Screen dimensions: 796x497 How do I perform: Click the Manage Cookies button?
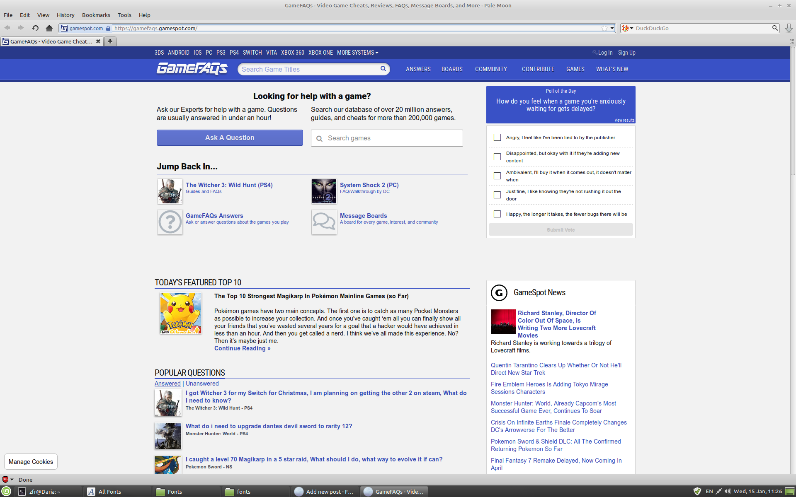click(31, 462)
